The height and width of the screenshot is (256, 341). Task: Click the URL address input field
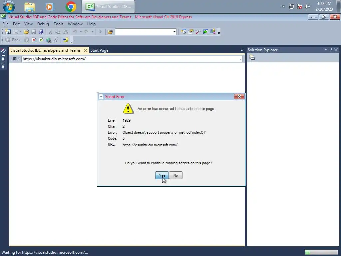[x=130, y=59]
